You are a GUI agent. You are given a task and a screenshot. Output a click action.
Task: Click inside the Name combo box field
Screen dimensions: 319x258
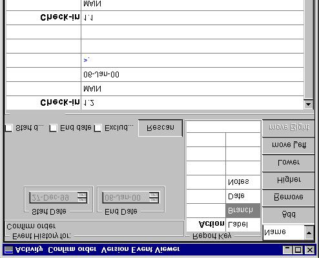(x=283, y=232)
